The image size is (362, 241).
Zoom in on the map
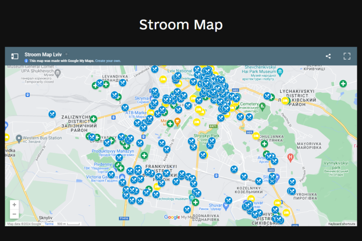pos(14,204)
